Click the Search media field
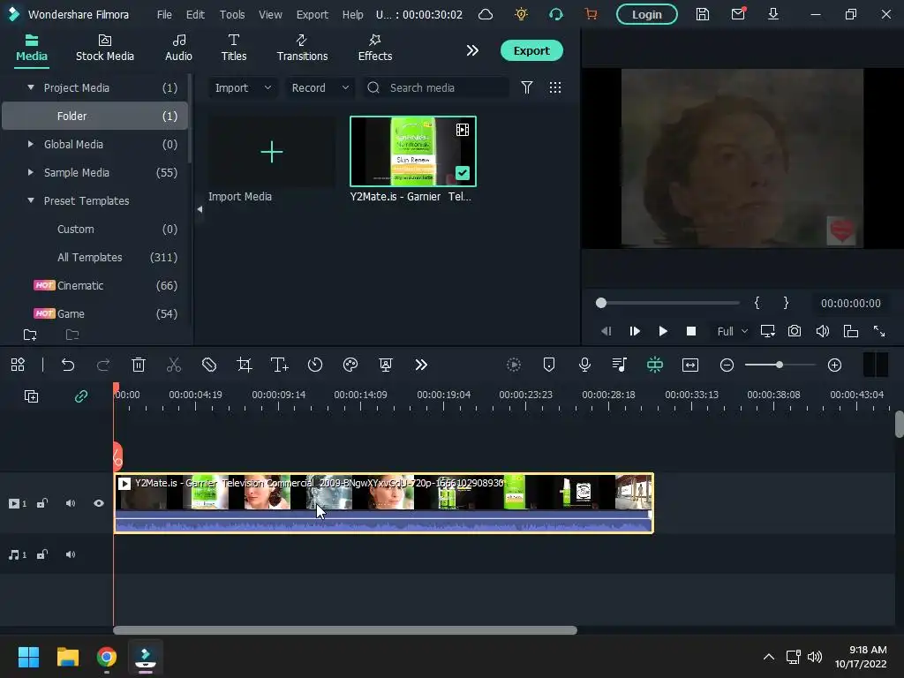 (x=436, y=87)
